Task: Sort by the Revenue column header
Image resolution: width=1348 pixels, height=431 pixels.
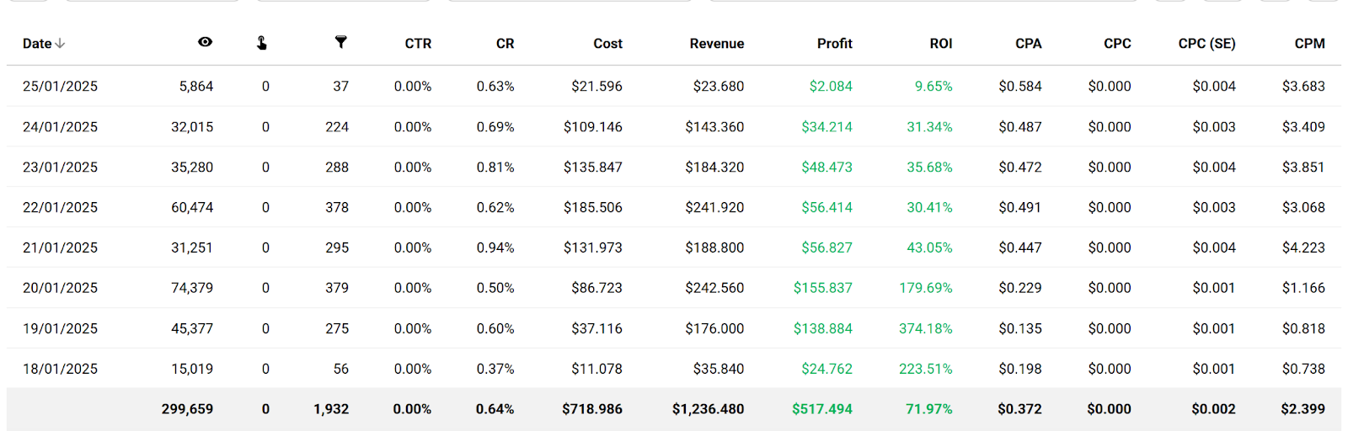Action: (x=716, y=44)
